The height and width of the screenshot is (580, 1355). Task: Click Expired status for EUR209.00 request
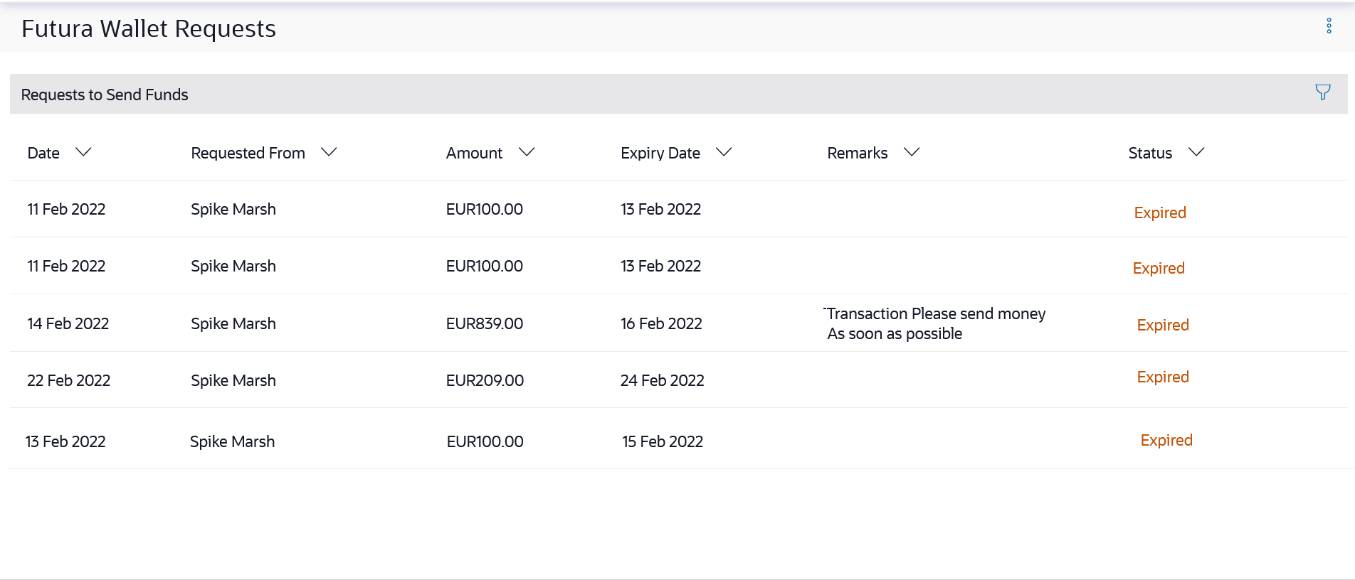[1162, 377]
